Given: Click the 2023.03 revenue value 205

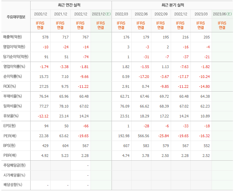Looking at the screenshot, I should click(207, 37).
